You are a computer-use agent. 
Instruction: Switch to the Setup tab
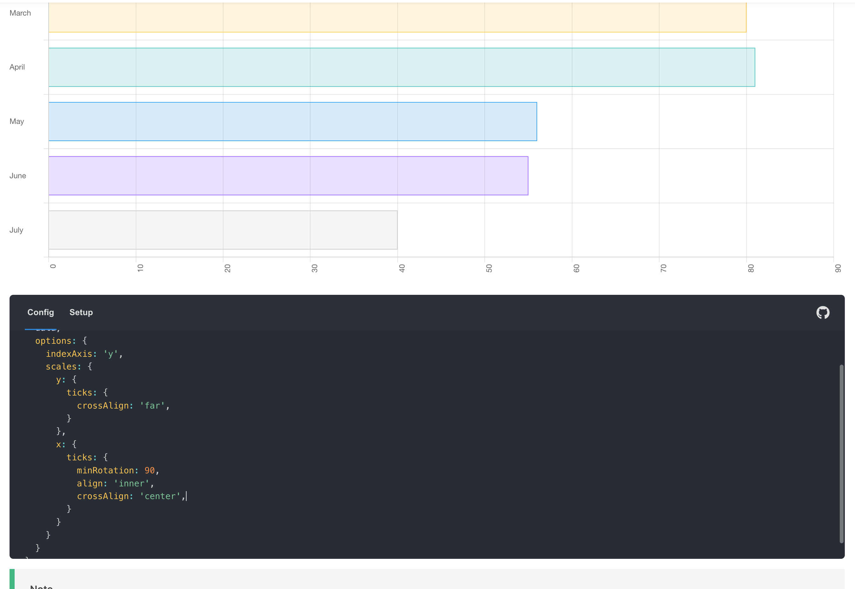point(81,312)
